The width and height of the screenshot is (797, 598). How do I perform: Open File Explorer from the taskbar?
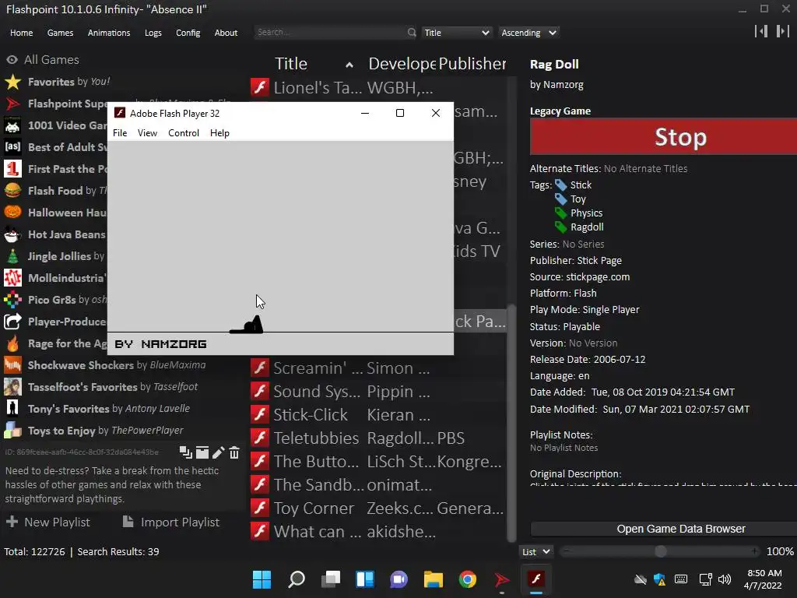434,579
